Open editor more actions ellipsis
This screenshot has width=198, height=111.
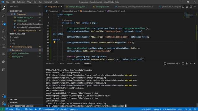pos(195,7)
